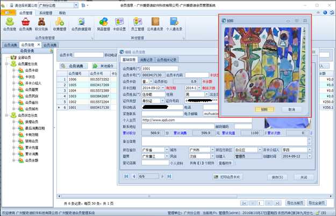This screenshot has height=216, width=336.
Task: Click the 个人主页 URL field
Action: 197,120
